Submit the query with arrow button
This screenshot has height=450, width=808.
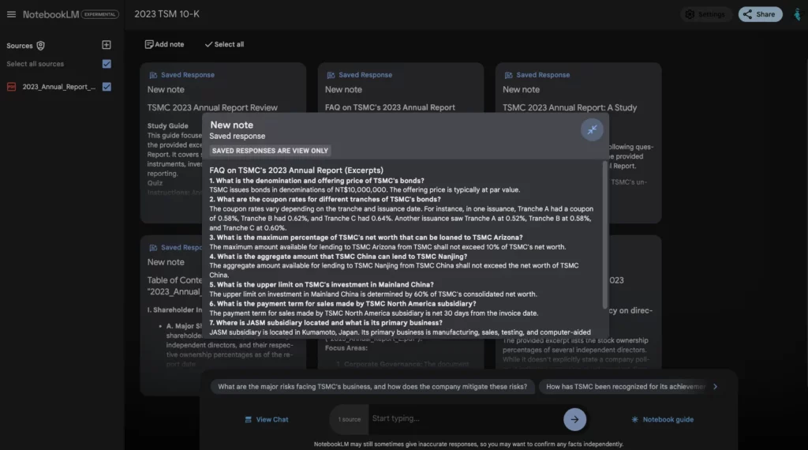[574, 419]
